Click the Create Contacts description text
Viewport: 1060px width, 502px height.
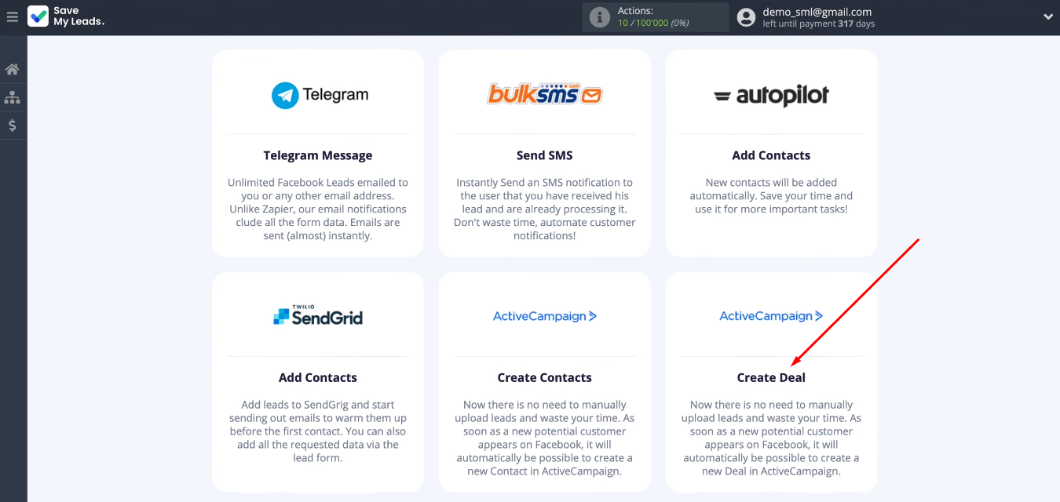click(545, 438)
